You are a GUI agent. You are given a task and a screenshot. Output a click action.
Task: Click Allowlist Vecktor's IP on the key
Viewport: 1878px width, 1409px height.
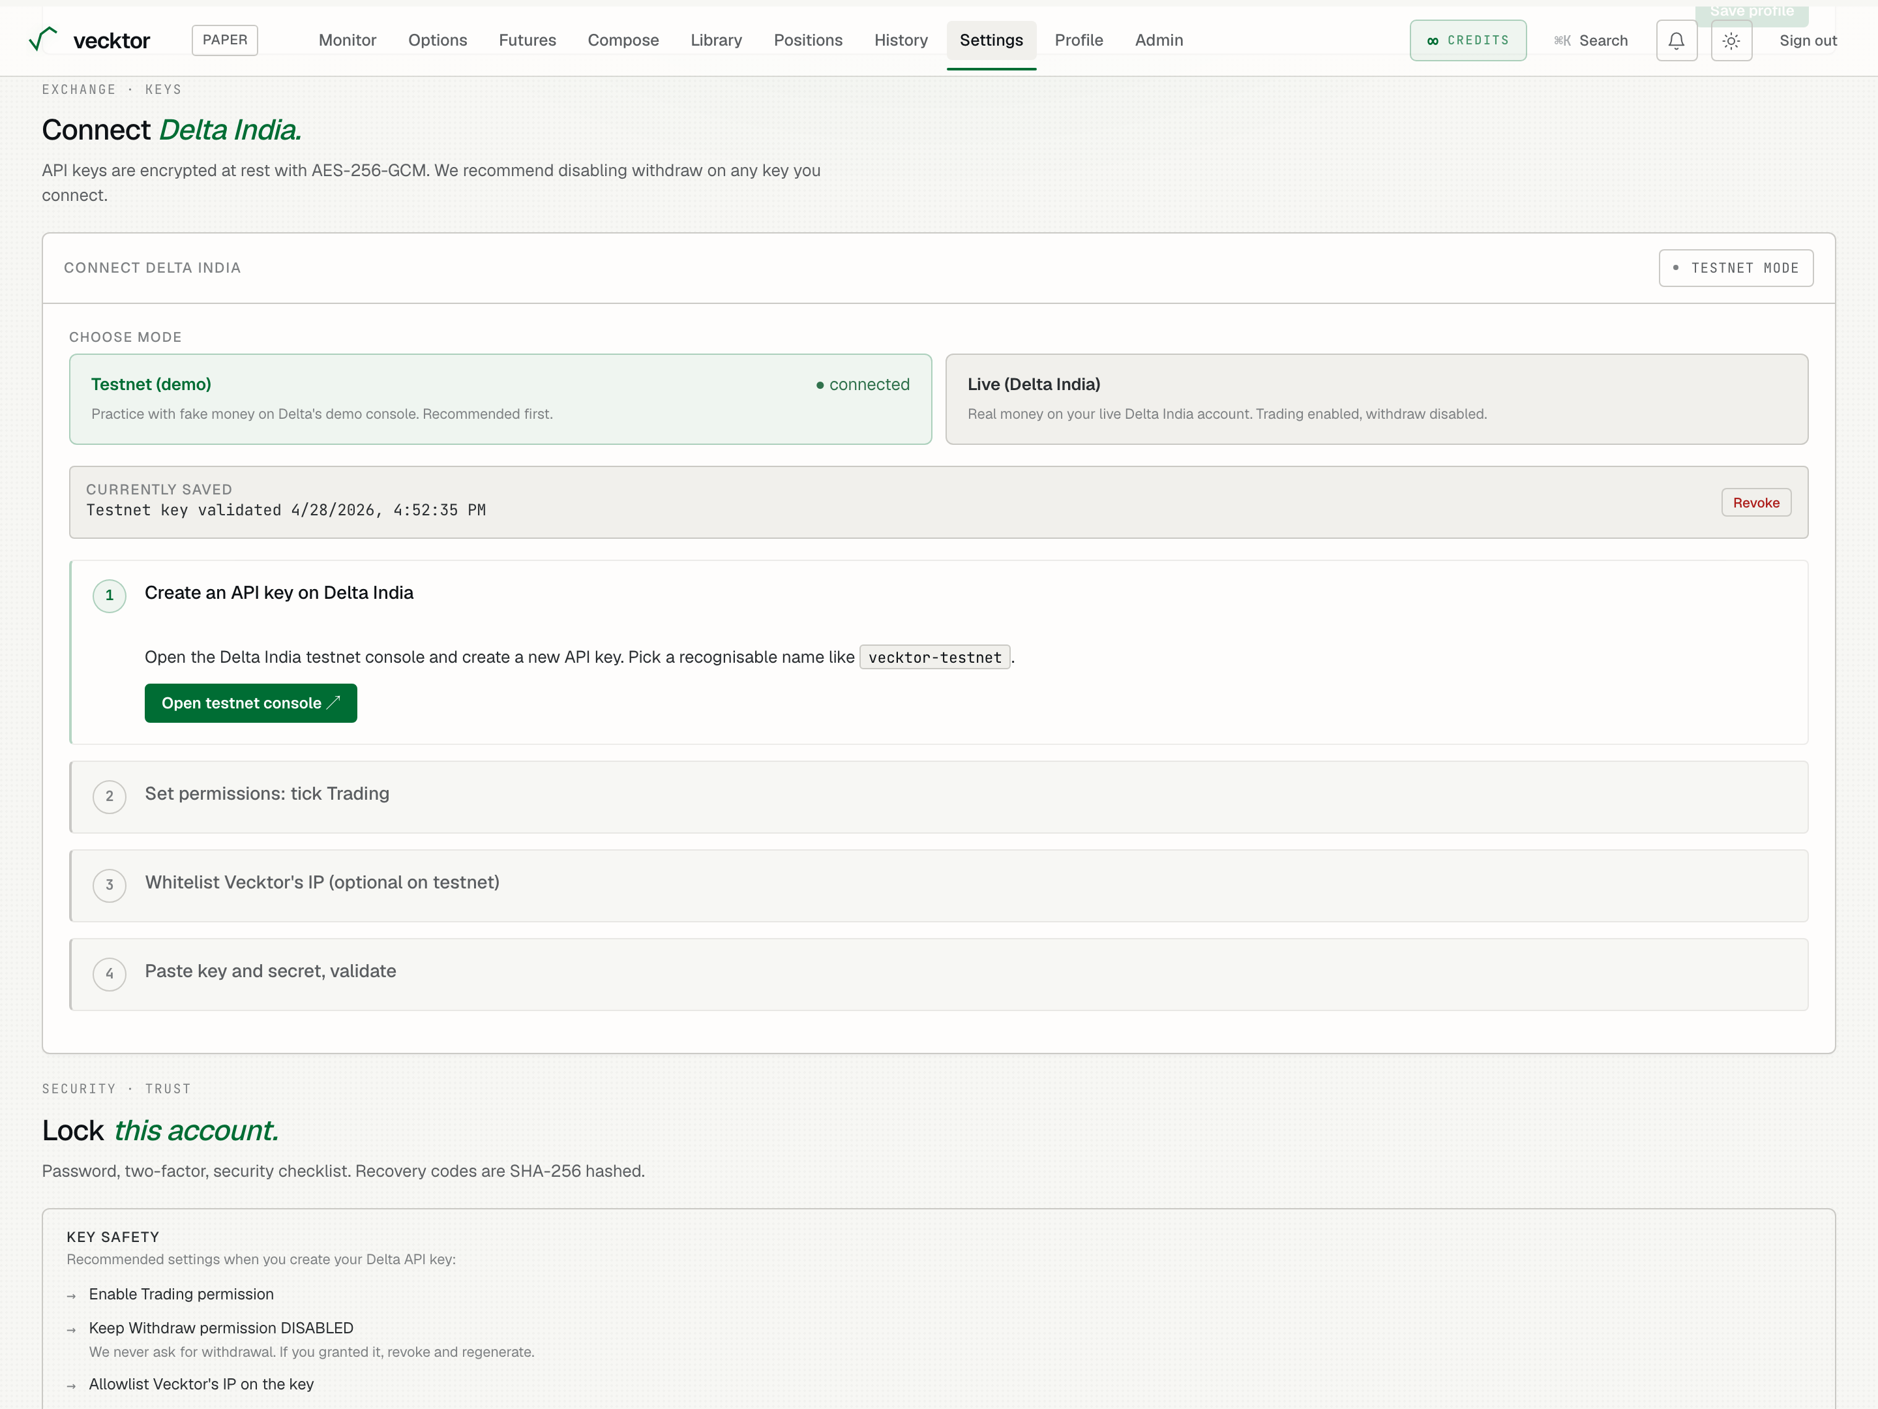click(x=201, y=1384)
